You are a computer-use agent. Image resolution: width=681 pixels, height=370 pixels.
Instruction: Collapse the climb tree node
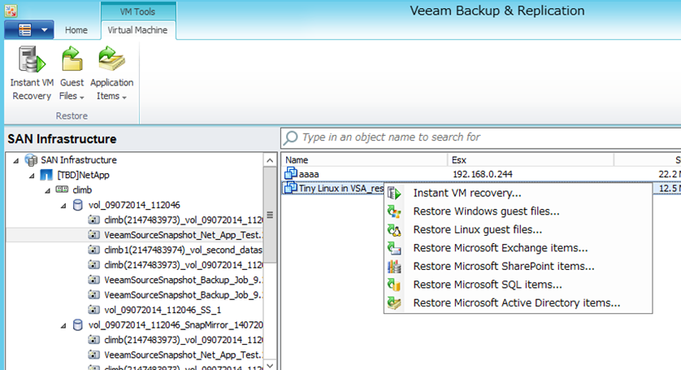[47, 190]
